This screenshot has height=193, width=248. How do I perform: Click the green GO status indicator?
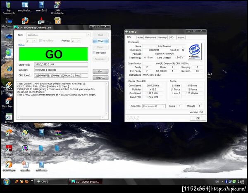tap(53, 54)
